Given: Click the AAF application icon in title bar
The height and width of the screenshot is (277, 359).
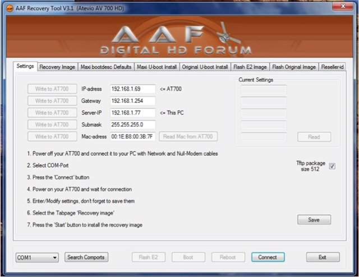Looking at the screenshot, I should tap(10, 8).
